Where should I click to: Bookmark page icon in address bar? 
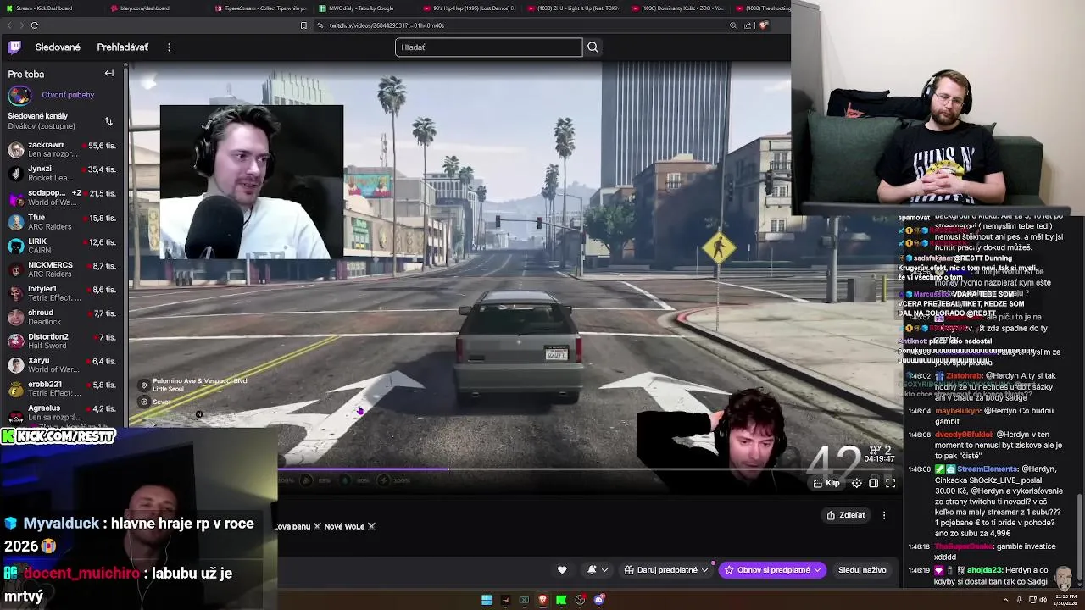tap(303, 25)
